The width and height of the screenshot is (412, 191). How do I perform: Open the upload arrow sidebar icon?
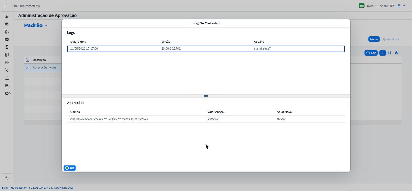point(7,78)
